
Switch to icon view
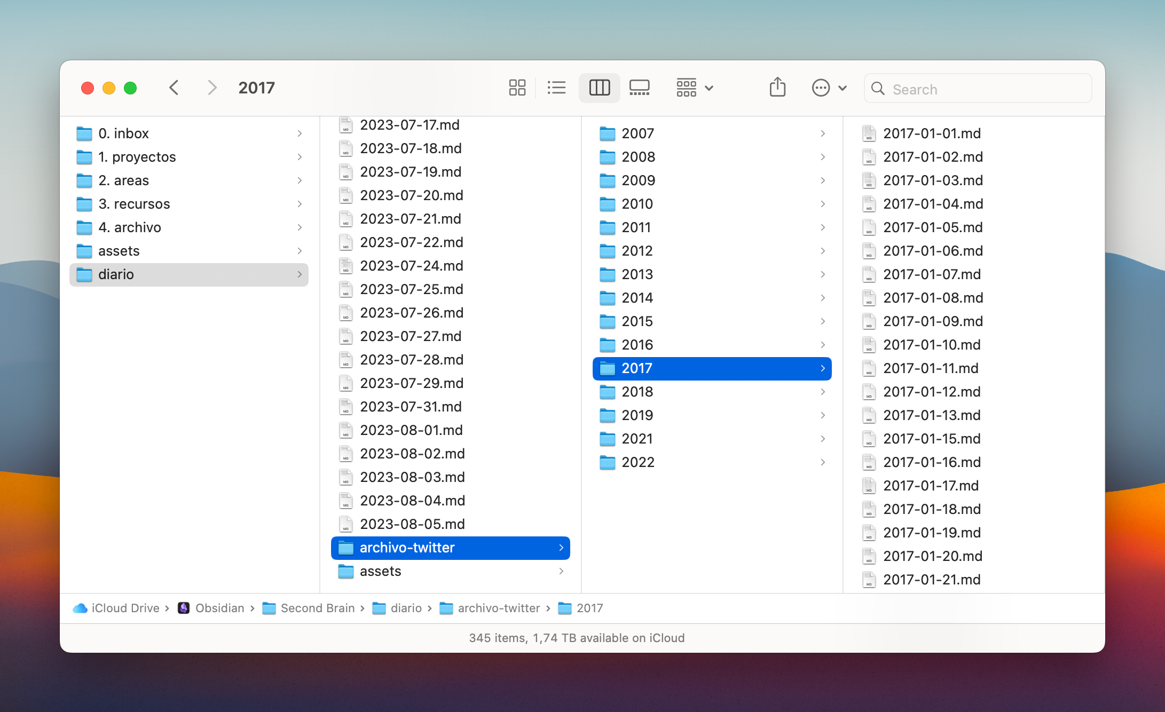517,88
